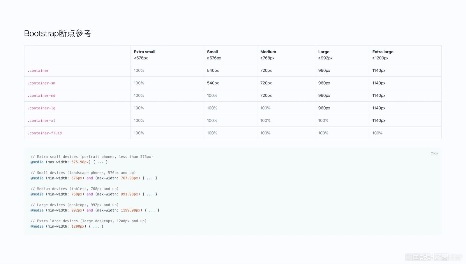The width and height of the screenshot is (466, 264).
Task: Click Large 100% in .container-xl row
Action: pyautogui.click(x=323, y=121)
